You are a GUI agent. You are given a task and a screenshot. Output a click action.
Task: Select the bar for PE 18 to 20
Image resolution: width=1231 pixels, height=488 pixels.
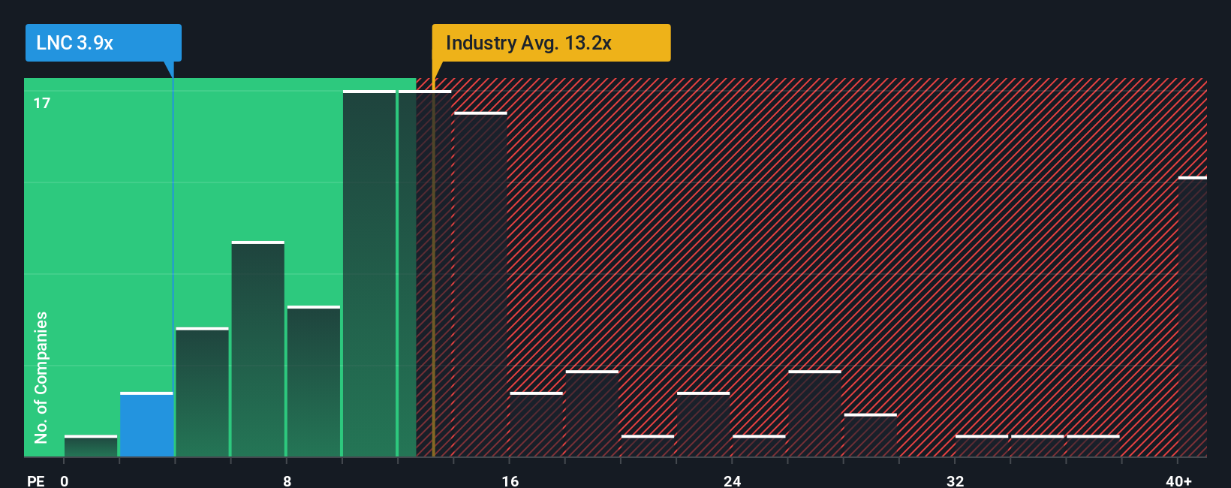click(x=592, y=414)
